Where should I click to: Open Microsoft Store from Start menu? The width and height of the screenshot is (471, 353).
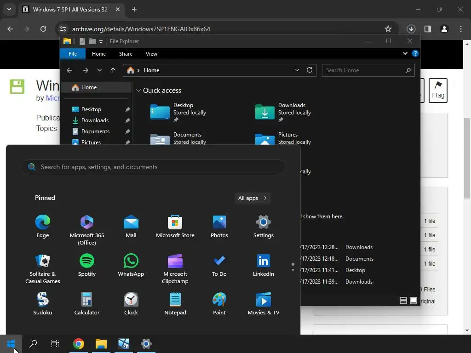[x=175, y=227]
